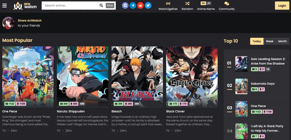Switch anime names to JP
Screen dimensions: 291x140
(x=209, y=3)
